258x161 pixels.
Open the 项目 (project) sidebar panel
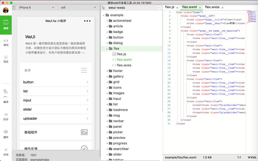pos(6,59)
